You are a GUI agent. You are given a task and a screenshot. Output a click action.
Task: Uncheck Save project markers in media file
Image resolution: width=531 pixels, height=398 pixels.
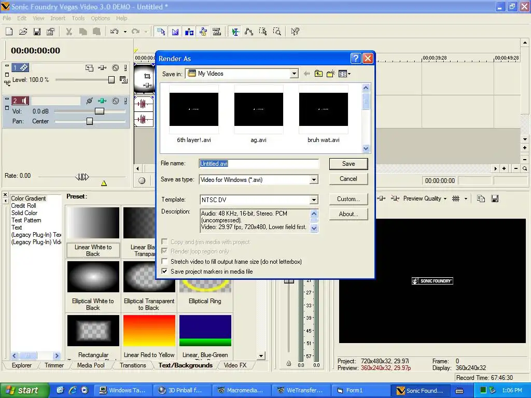click(x=164, y=271)
